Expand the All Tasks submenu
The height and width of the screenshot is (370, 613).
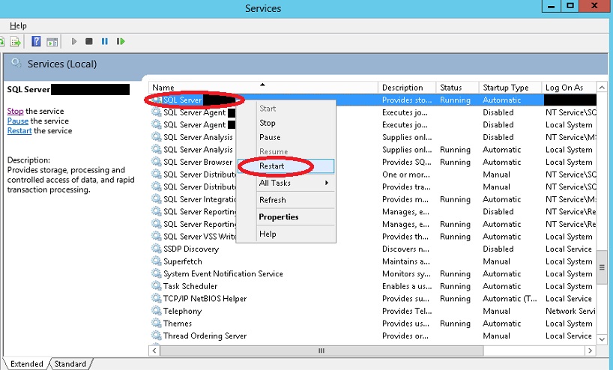click(286, 183)
